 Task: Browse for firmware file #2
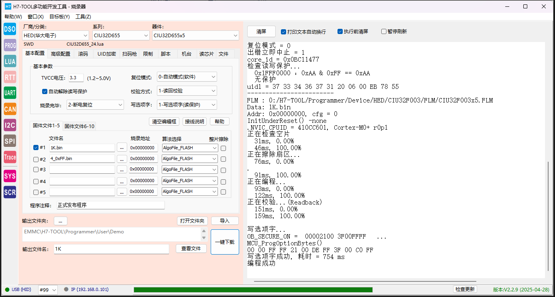[122, 159]
